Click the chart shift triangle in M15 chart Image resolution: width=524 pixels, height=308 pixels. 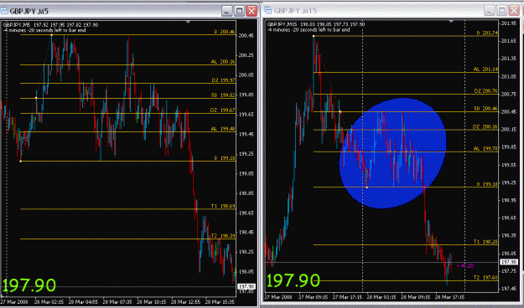pyautogui.click(x=451, y=22)
